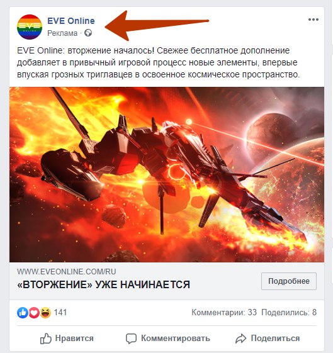
Task: Click the «ВТОРЖЕНИЕ» УЖЕ НАЧИНАЕТСЯ headline
Action: 104,284
